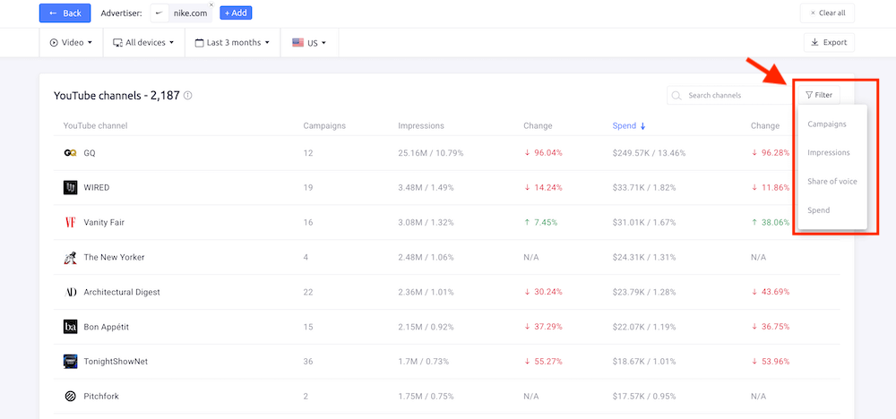Remove the nike.com advertiser with the x
The image size is (896, 419).
(x=211, y=4)
